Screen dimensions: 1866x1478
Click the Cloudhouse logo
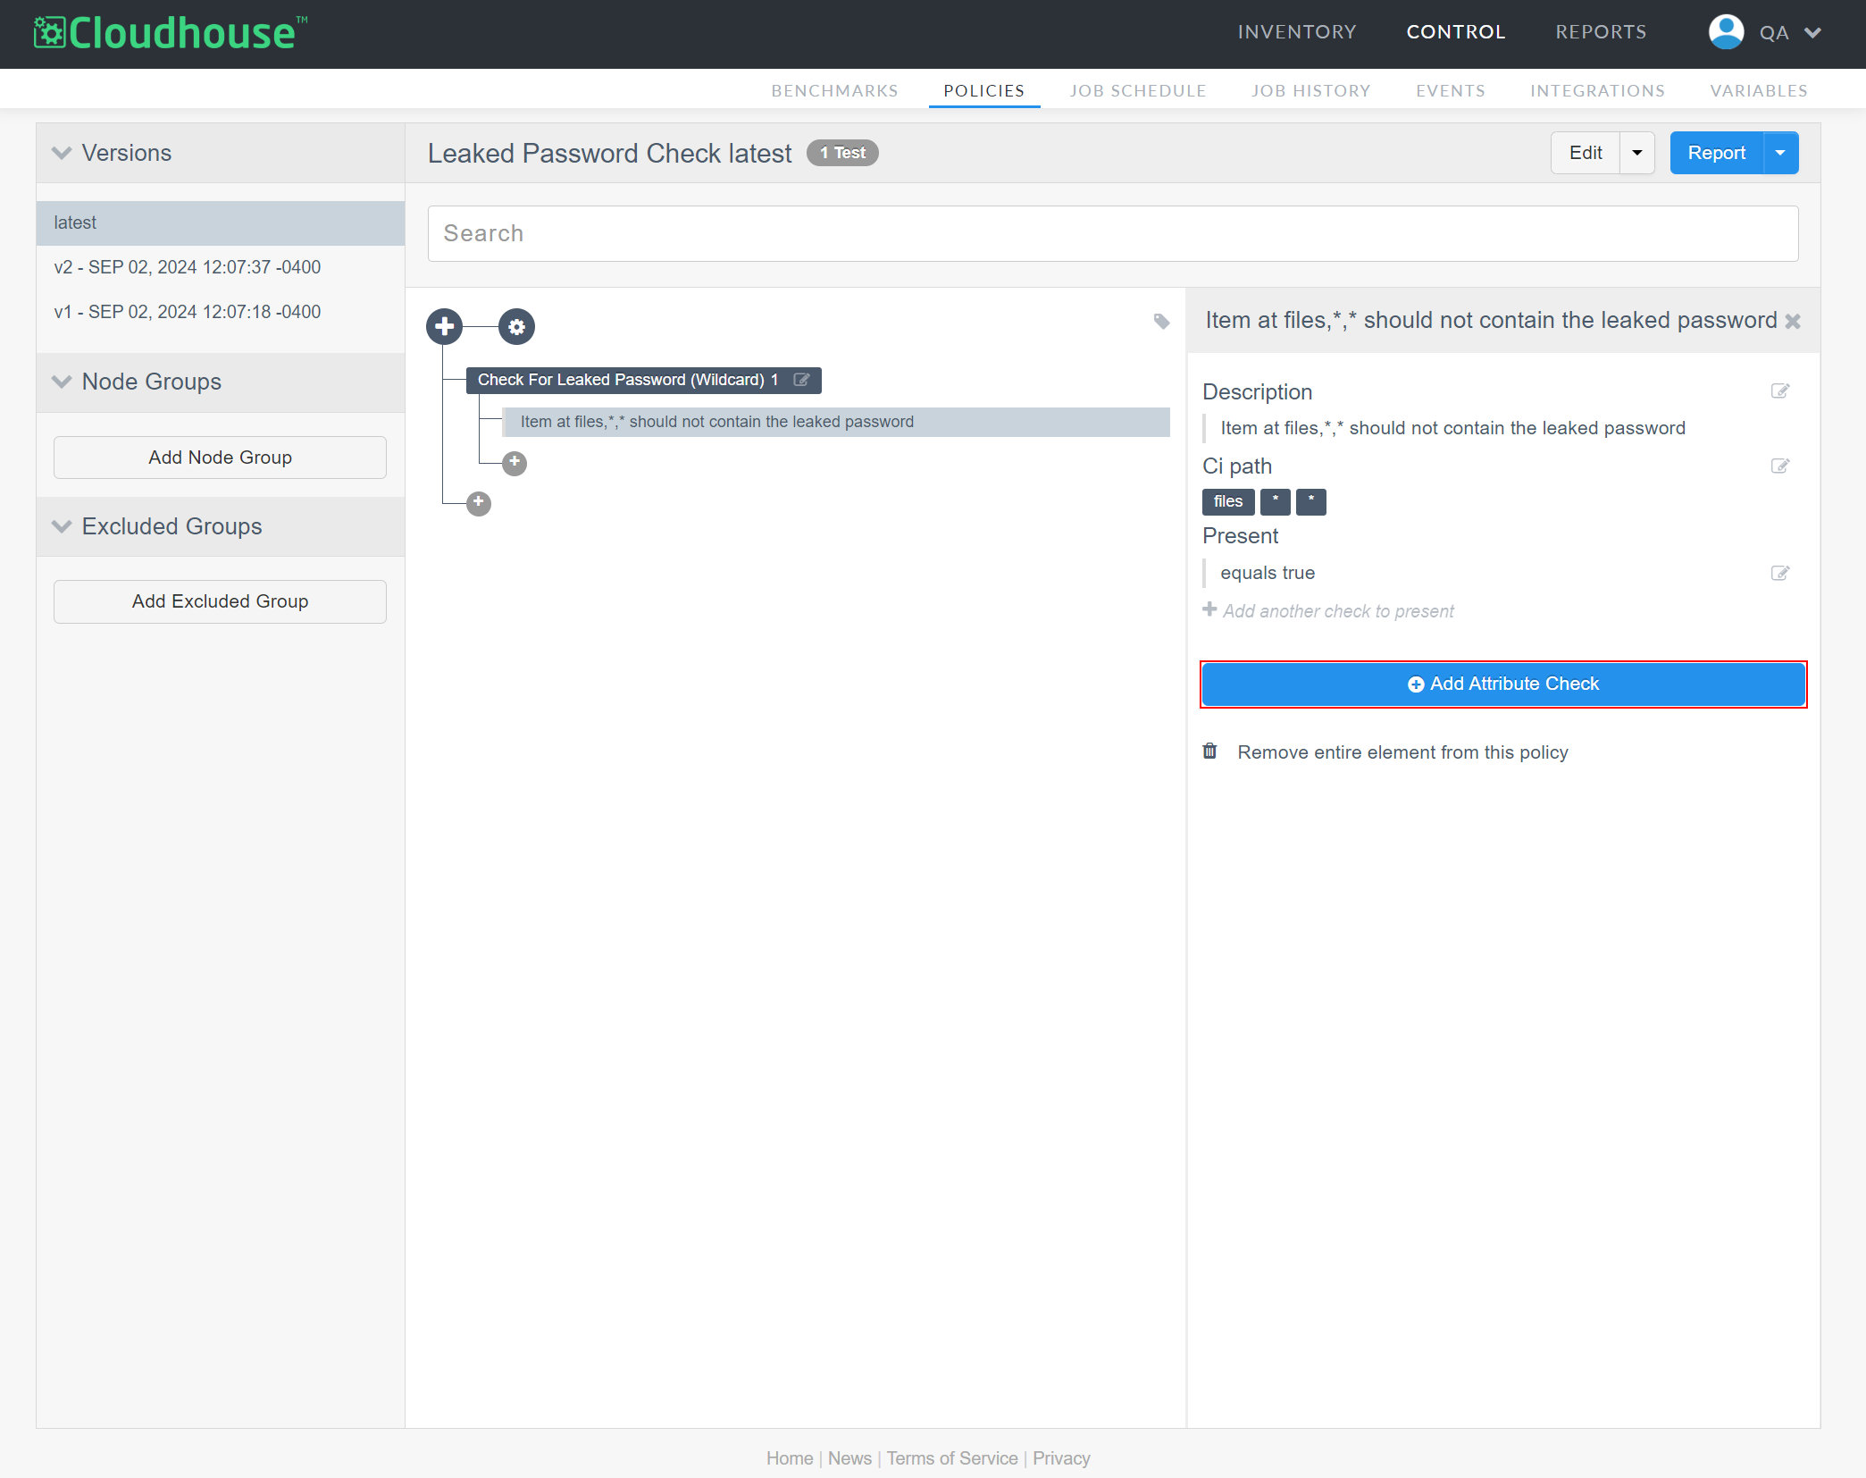tap(171, 33)
